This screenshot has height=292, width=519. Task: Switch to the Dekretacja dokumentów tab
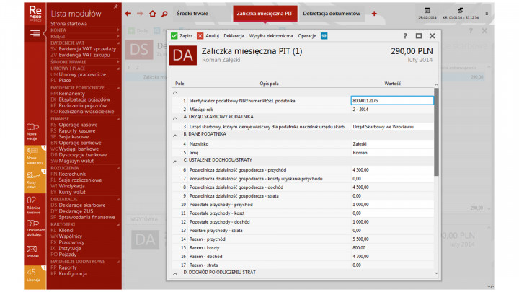coord(332,14)
